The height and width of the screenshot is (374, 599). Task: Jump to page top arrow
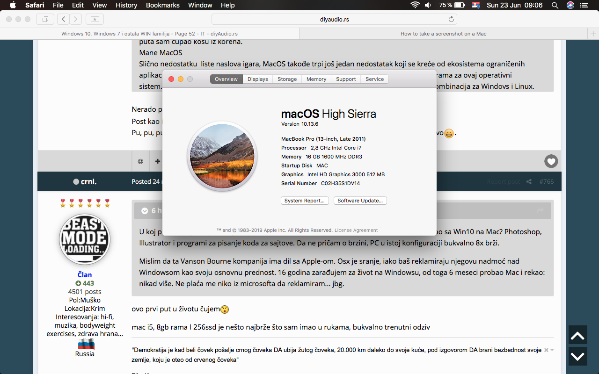point(577,335)
